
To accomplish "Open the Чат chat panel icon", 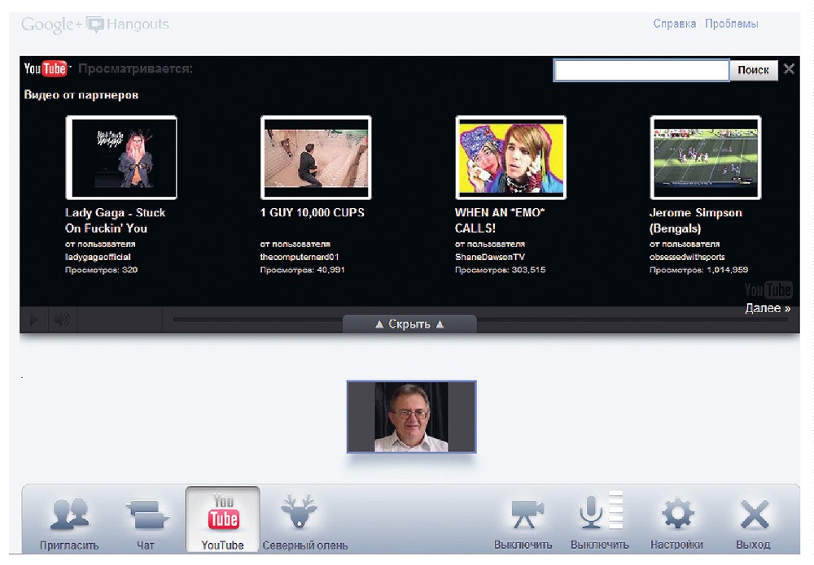I will point(146,515).
